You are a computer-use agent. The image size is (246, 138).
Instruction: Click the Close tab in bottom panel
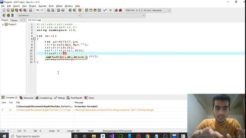click(89, 98)
